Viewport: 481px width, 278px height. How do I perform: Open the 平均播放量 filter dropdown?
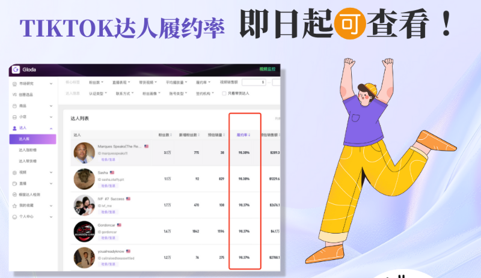pos(176,82)
